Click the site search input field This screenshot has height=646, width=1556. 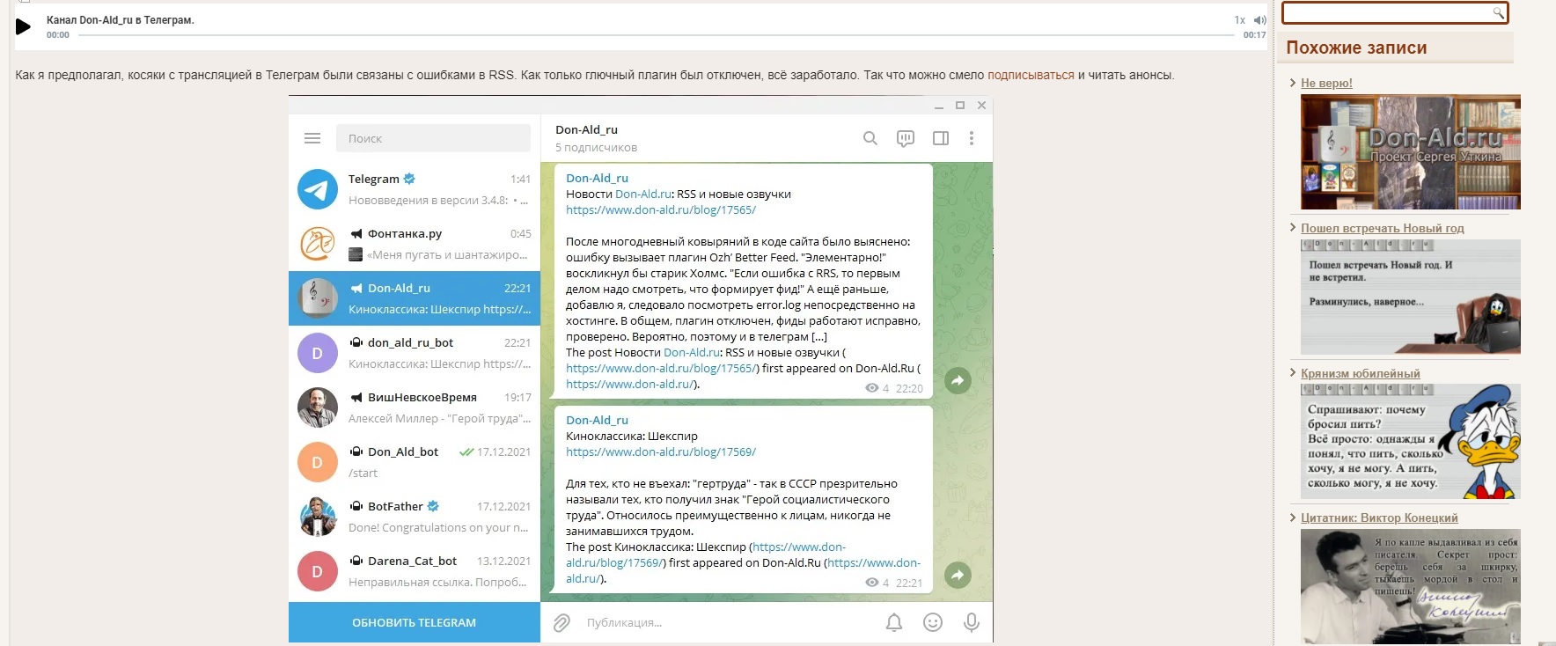1388,12
